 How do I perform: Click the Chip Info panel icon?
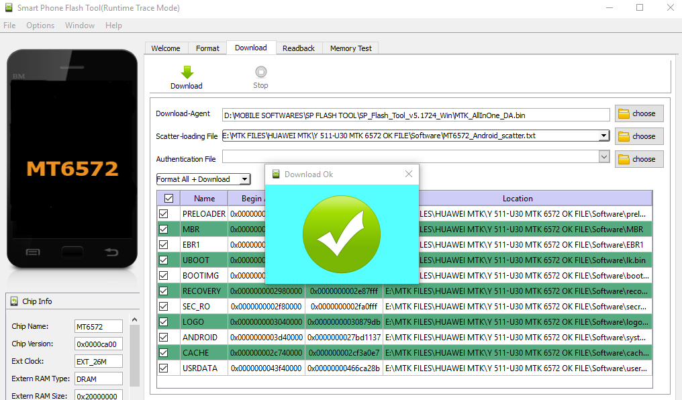(14, 301)
